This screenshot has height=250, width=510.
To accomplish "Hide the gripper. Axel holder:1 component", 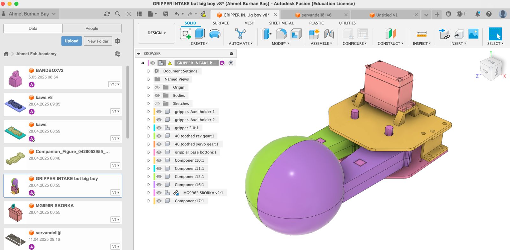I will click(x=159, y=112).
